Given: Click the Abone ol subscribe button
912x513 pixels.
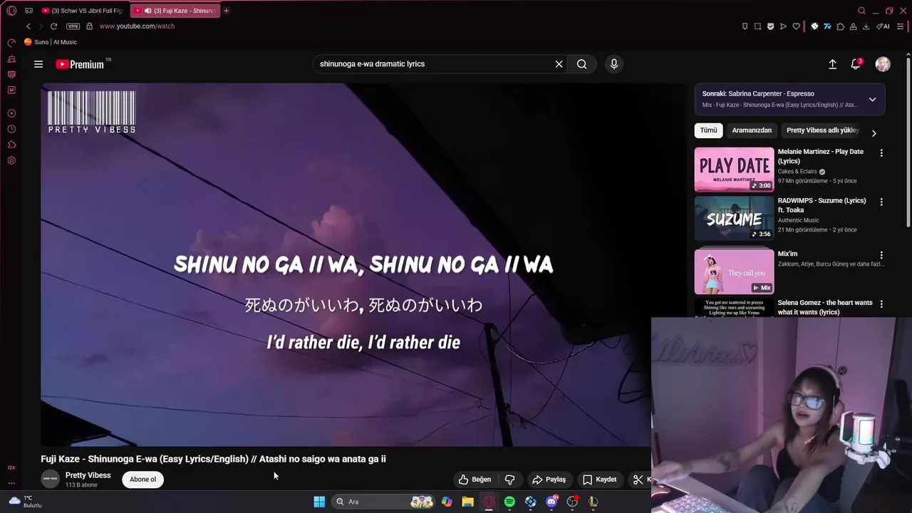Looking at the screenshot, I should 142,480.
